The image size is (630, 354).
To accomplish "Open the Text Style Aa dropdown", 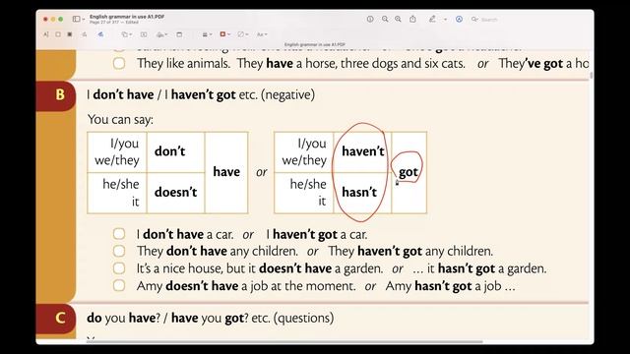I will click(x=262, y=34).
